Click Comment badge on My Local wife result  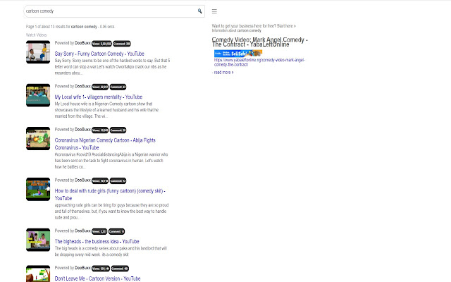pos(118,87)
